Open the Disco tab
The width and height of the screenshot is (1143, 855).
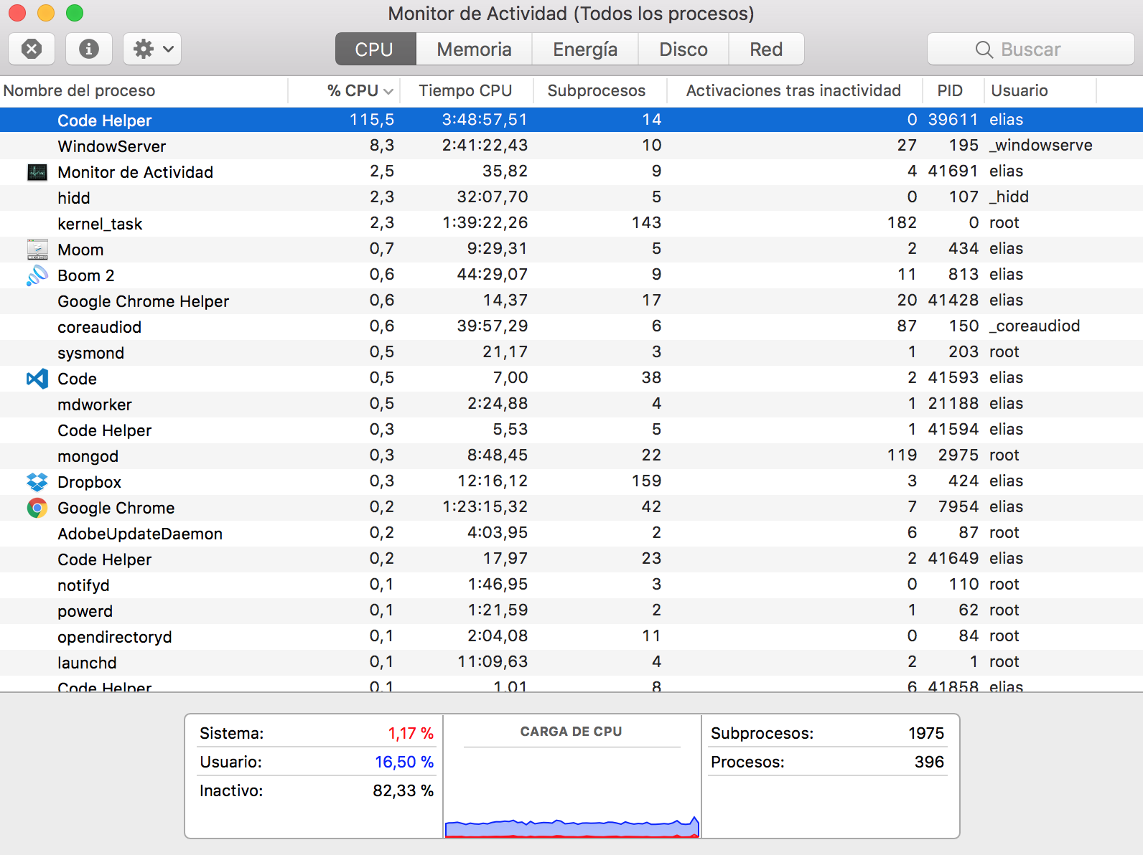click(684, 49)
